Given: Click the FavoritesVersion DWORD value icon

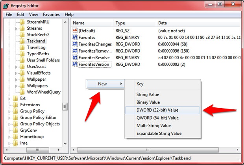Looking at the screenshot, I should click(x=75, y=64).
